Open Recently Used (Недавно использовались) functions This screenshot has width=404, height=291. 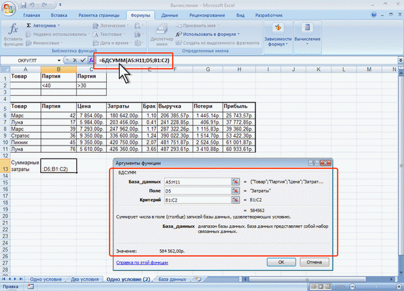coord(58,34)
